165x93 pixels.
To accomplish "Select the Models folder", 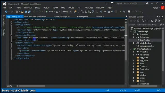I will pyautogui.click(x=143, y=75).
